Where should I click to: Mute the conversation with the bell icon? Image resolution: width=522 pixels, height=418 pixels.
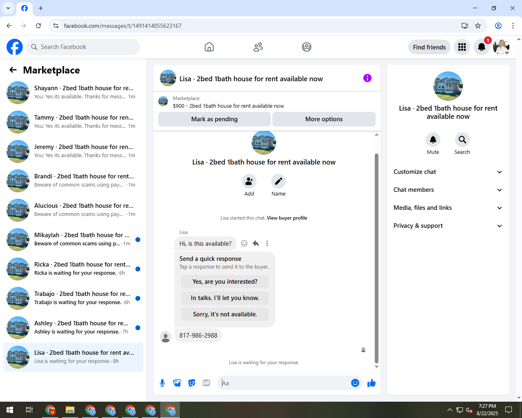pyautogui.click(x=433, y=140)
